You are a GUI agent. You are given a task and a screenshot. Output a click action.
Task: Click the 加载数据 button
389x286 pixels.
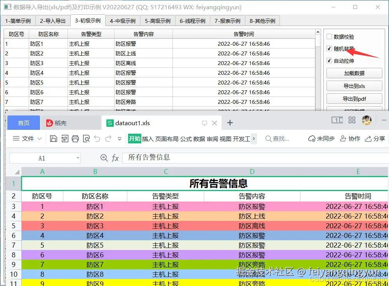pyautogui.click(x=354, y=73)
